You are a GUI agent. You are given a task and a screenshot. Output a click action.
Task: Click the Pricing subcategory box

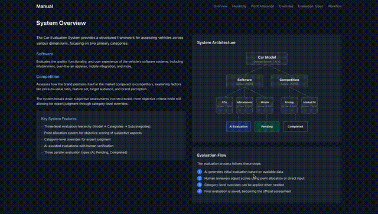[x=289, y=105]
